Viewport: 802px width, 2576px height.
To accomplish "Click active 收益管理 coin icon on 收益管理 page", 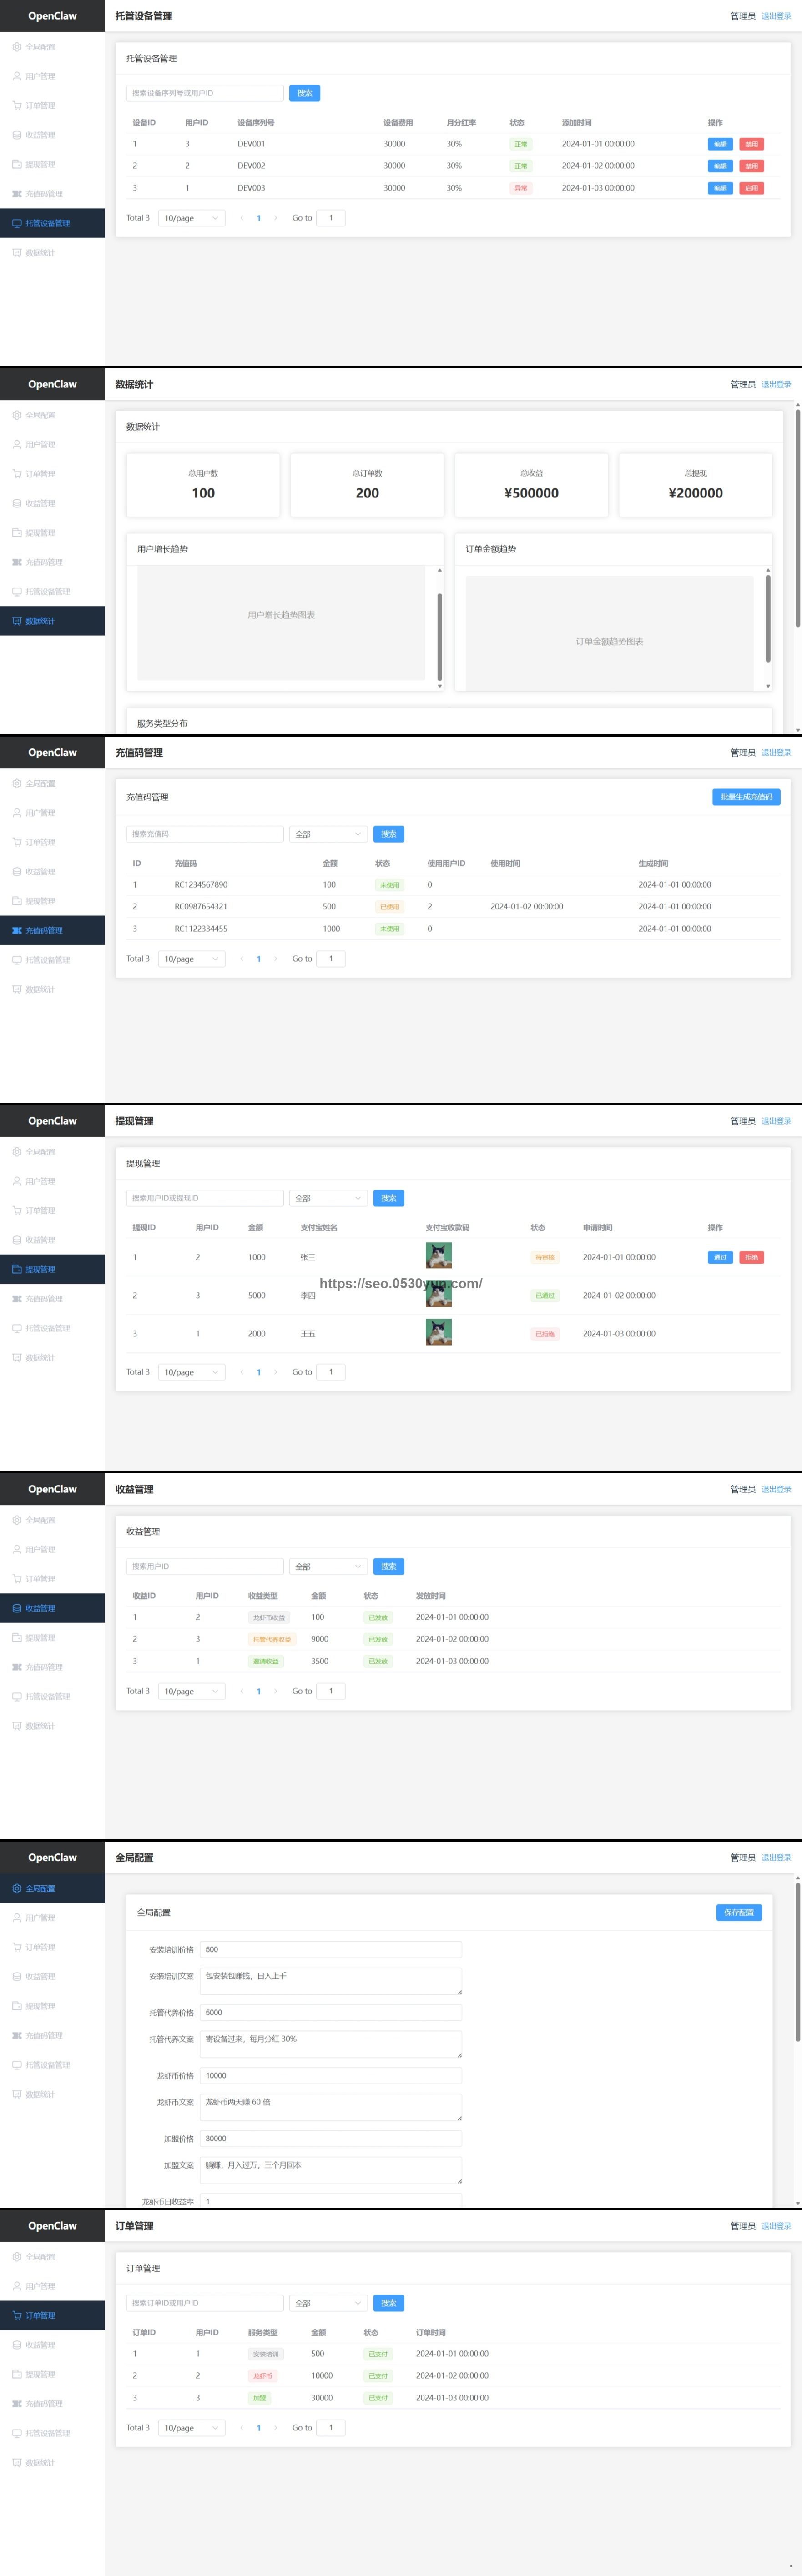I will [x=16, y=1608].
